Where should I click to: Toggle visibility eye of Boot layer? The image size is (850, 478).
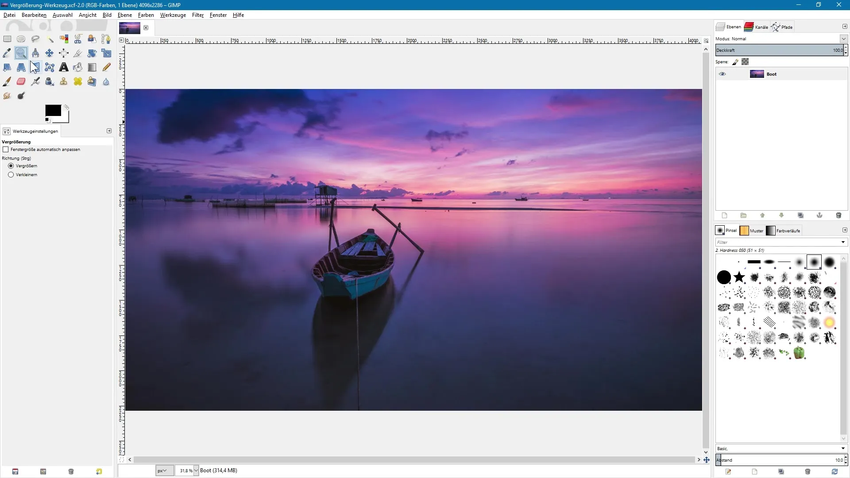[722, 74]
